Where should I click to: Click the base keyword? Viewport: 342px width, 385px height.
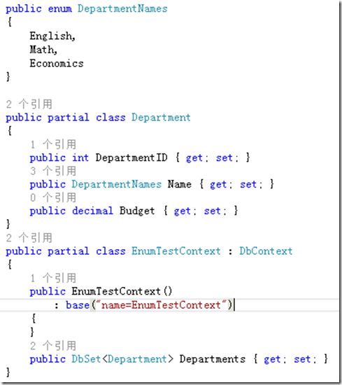coord(78,305)
